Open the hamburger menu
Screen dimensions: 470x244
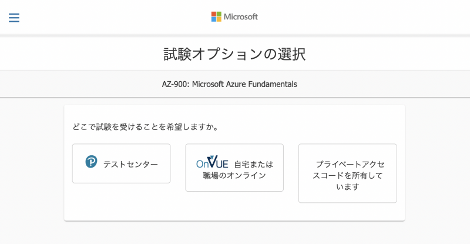pos(14,18)
